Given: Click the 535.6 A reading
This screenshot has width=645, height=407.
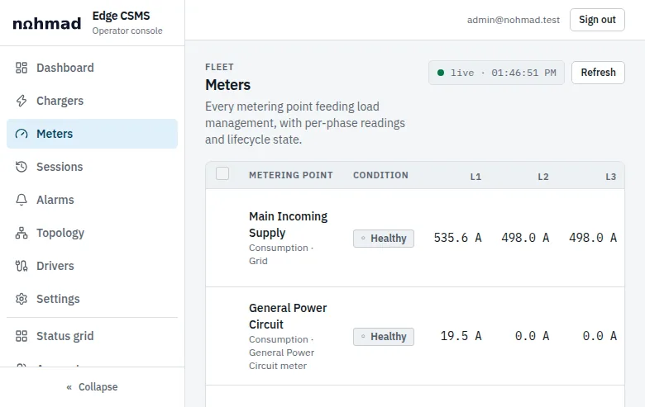Looking at the screenshot, I should [457, 238].
